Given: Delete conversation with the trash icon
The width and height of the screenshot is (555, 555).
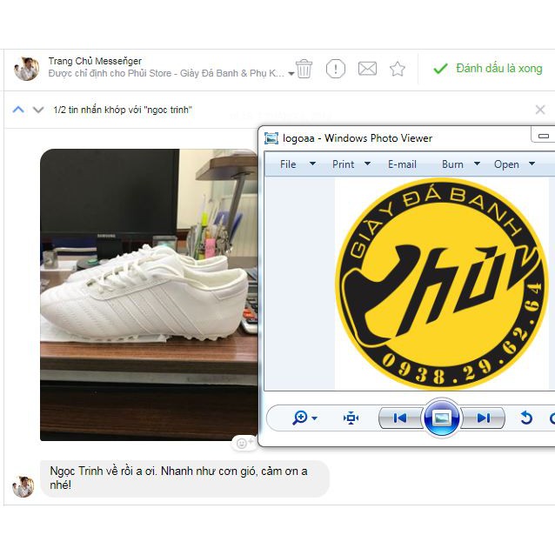Looking at the screenshot, I should click(x=304, y=69).
